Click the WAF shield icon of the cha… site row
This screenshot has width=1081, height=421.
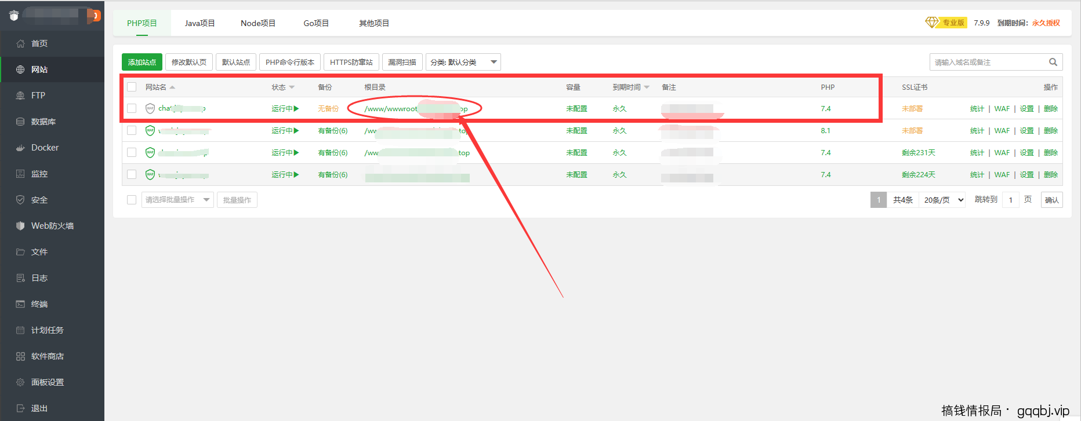150,108
